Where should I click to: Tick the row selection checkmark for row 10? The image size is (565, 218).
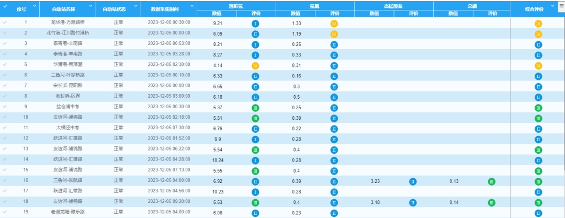5,118
